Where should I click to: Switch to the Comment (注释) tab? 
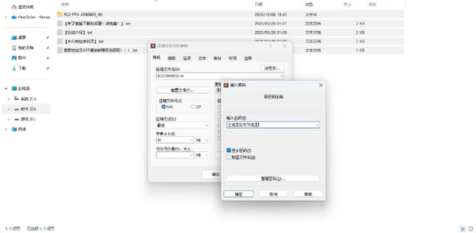248,58
